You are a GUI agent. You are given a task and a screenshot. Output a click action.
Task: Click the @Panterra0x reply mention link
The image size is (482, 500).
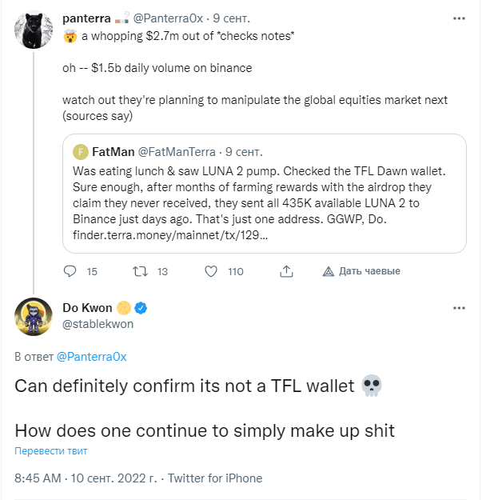point(91,357)
